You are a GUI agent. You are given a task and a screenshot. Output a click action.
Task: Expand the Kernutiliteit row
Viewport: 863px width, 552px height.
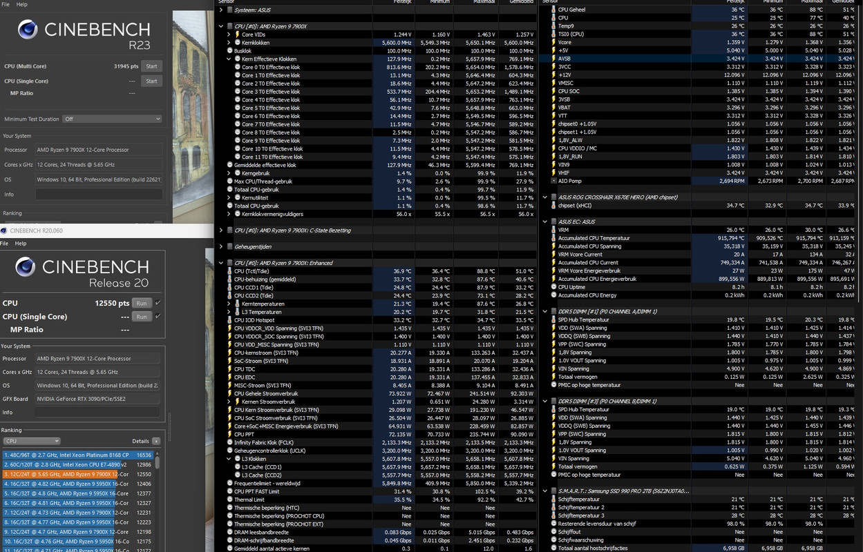click(229, 198)
